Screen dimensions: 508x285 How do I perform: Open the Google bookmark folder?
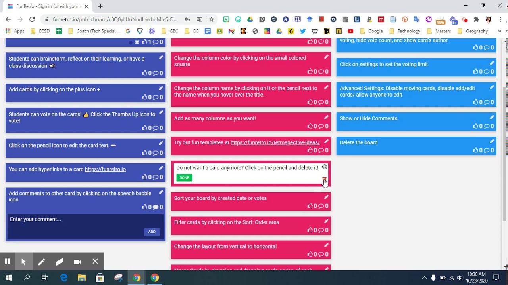pos(371,31)
